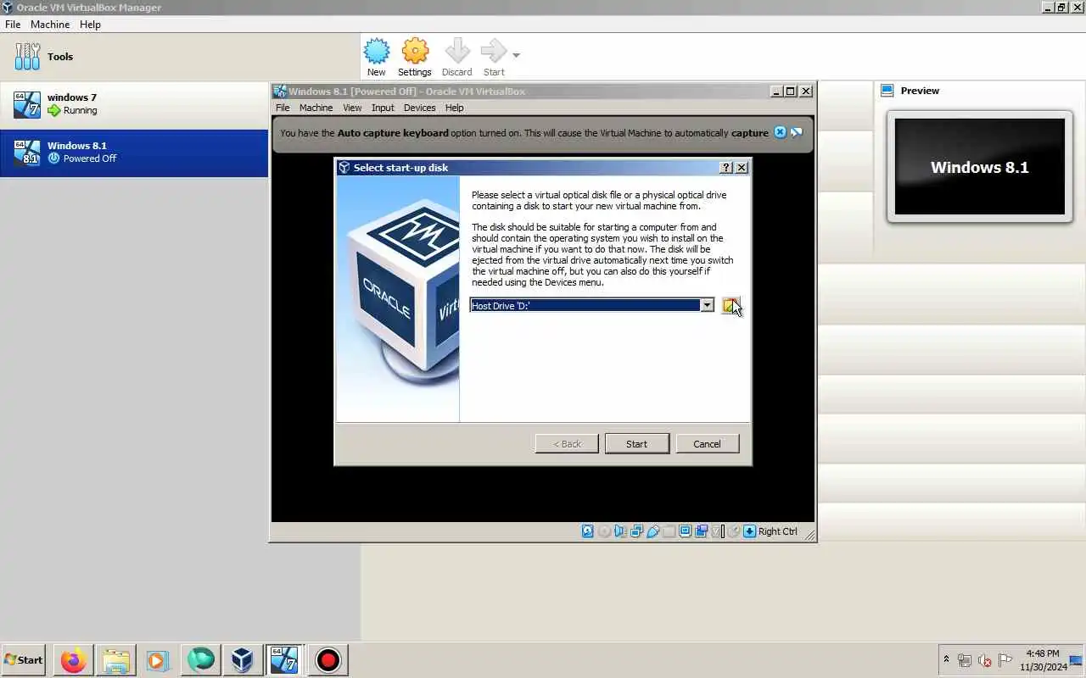The image size is (1086, 678).
Task: Open the Host Drive 'D:' dropdown
Action: point(592,305)
